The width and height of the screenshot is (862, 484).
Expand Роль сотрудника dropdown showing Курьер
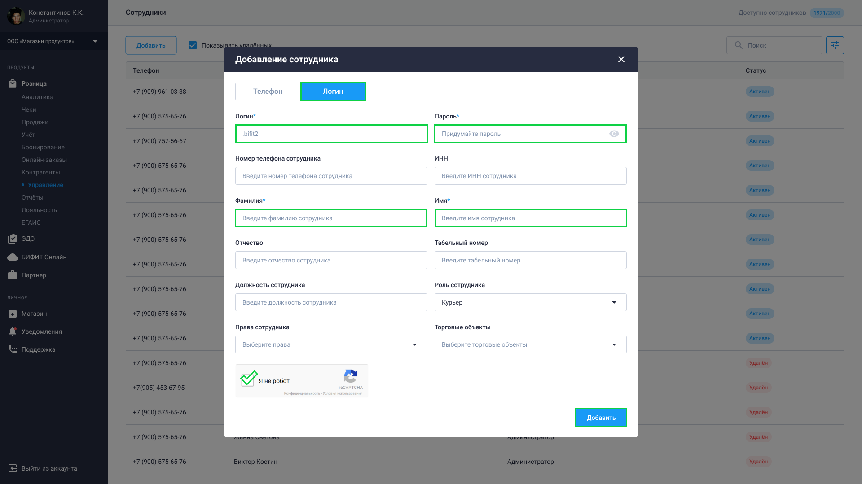[530, 302]
